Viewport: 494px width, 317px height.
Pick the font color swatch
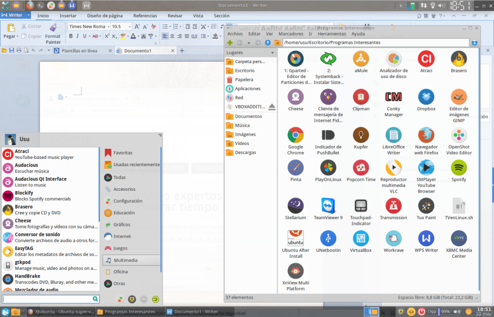[133, 36]
